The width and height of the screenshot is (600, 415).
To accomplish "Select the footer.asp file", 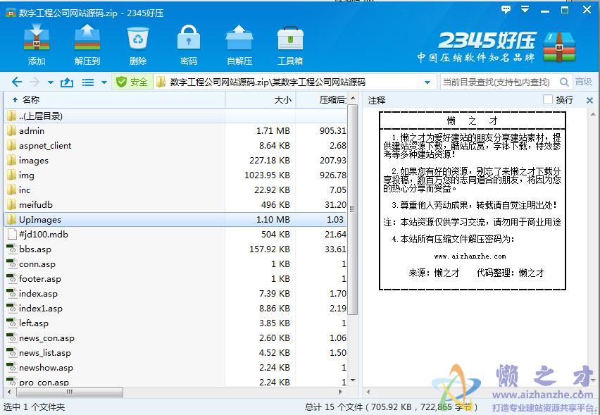I will 176,279.
